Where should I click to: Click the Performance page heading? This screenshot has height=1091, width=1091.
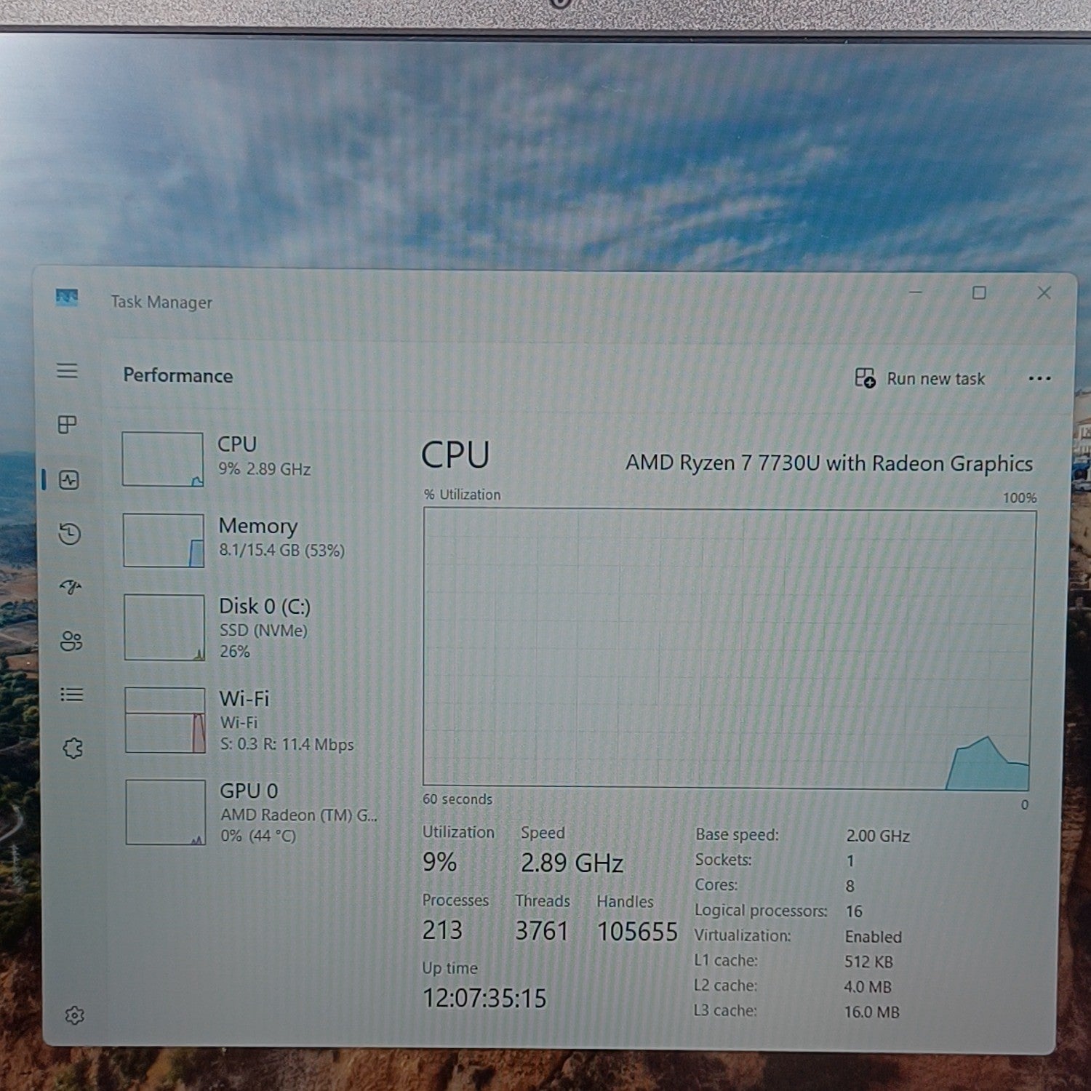click(x=178, y=375)
